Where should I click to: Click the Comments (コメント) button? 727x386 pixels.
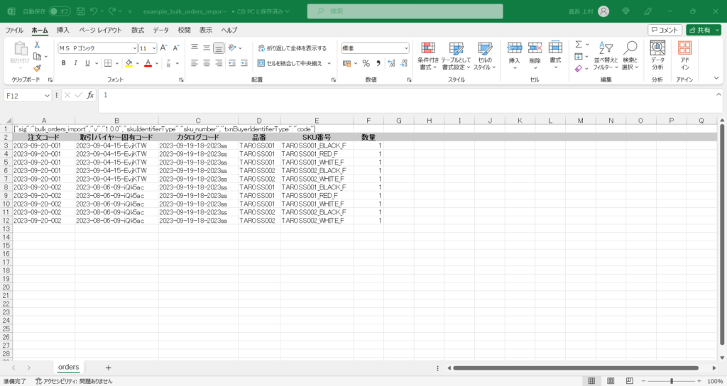(x=665, y=30)
